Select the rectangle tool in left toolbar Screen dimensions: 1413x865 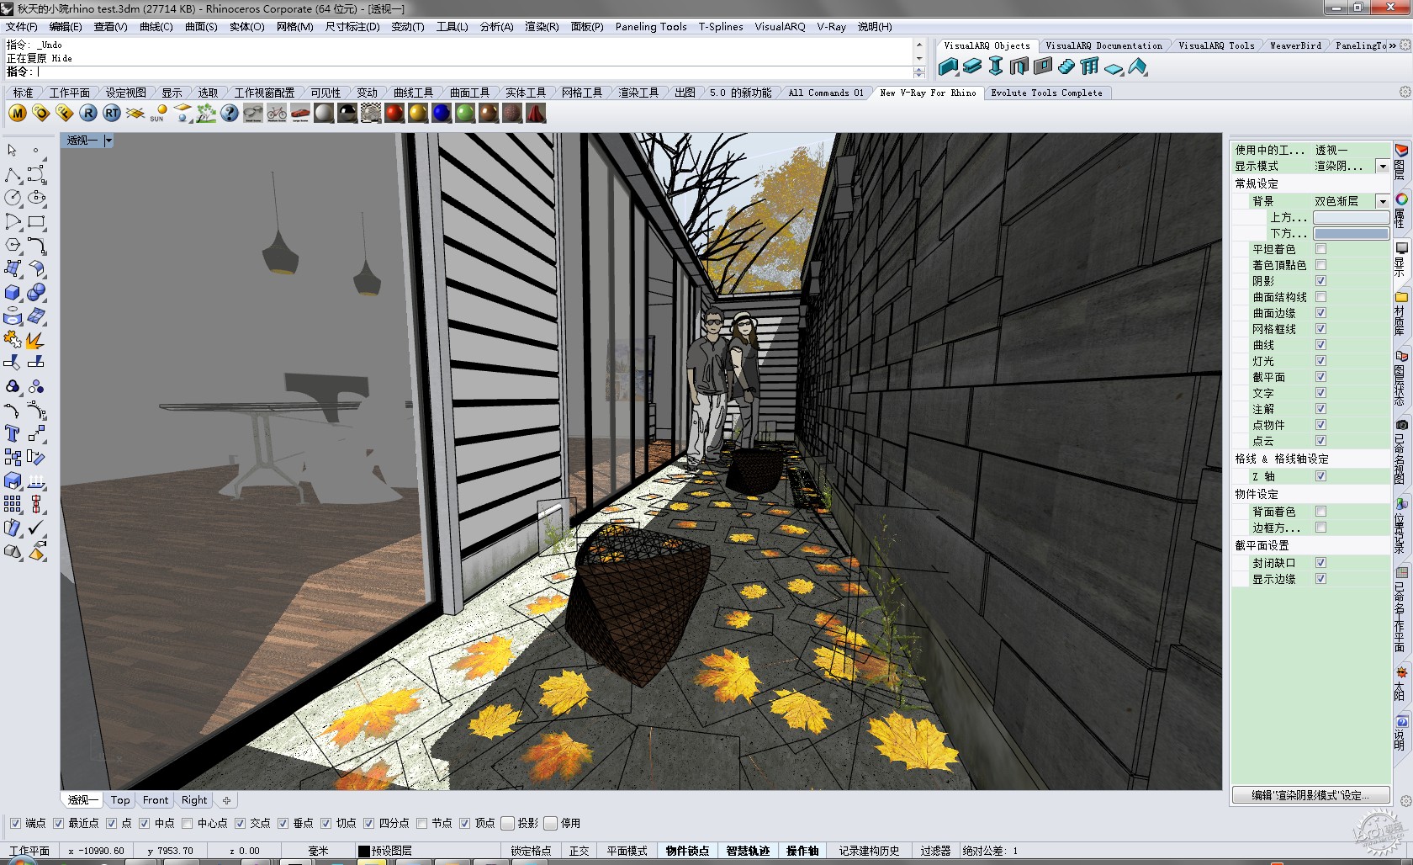pos(36,221)
